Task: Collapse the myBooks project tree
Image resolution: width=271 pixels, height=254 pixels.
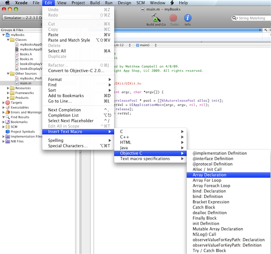Action: pyautogui.click(x=3, y=35)
